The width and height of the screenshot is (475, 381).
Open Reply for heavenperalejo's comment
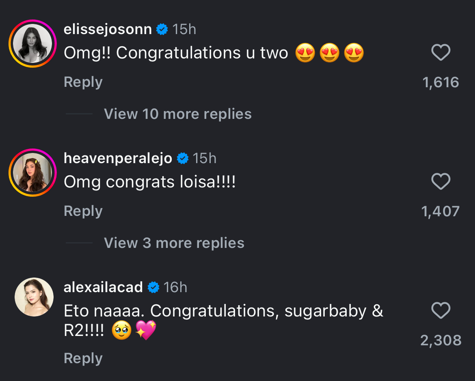(83, 211)
